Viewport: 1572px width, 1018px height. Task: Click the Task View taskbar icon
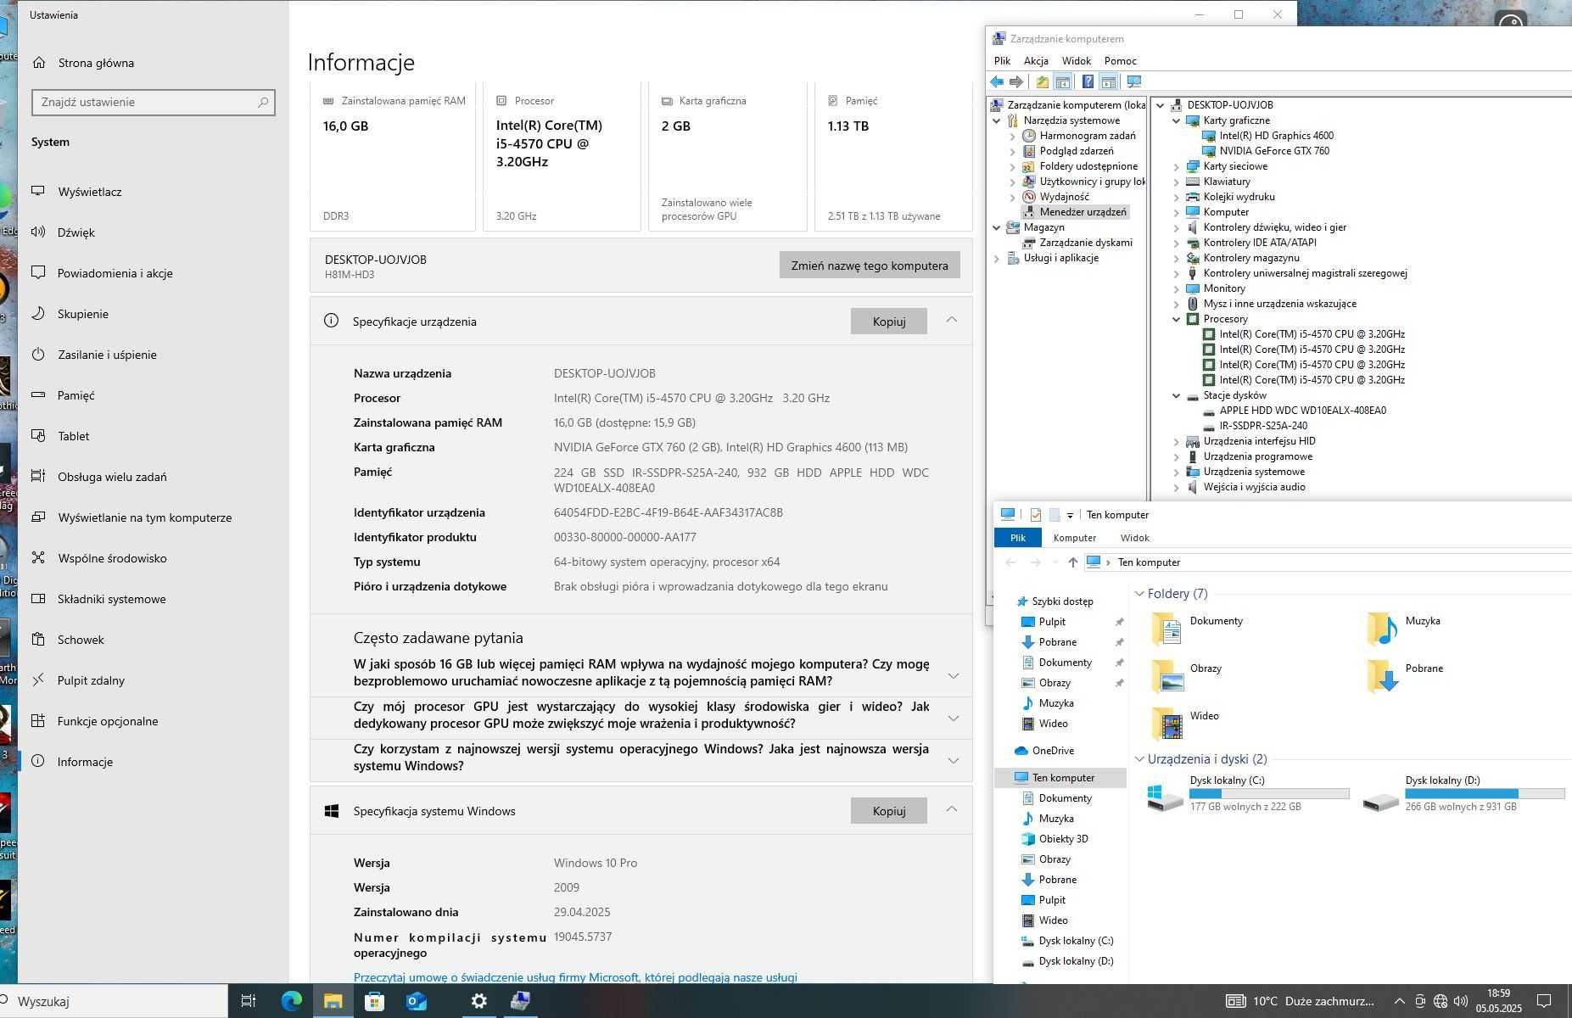coord(249,1001)
